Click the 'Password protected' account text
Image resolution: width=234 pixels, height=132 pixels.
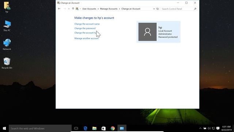click(168, 37)
